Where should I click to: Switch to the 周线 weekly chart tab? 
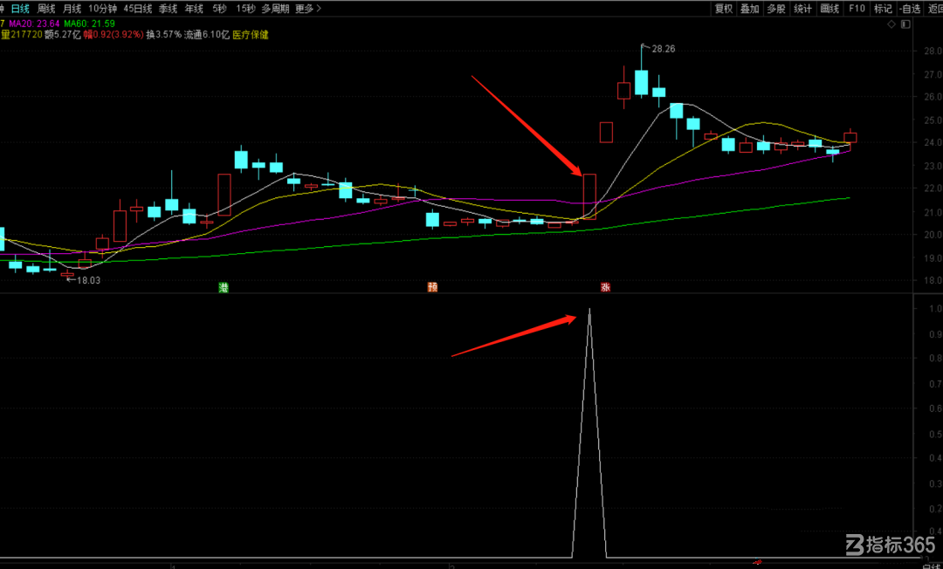(46, 9)
